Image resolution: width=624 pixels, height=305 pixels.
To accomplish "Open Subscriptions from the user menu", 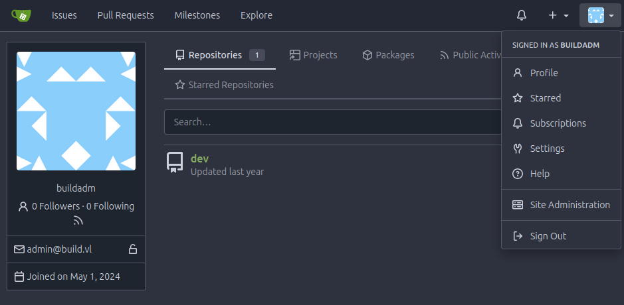I will (x=558, y=123).
